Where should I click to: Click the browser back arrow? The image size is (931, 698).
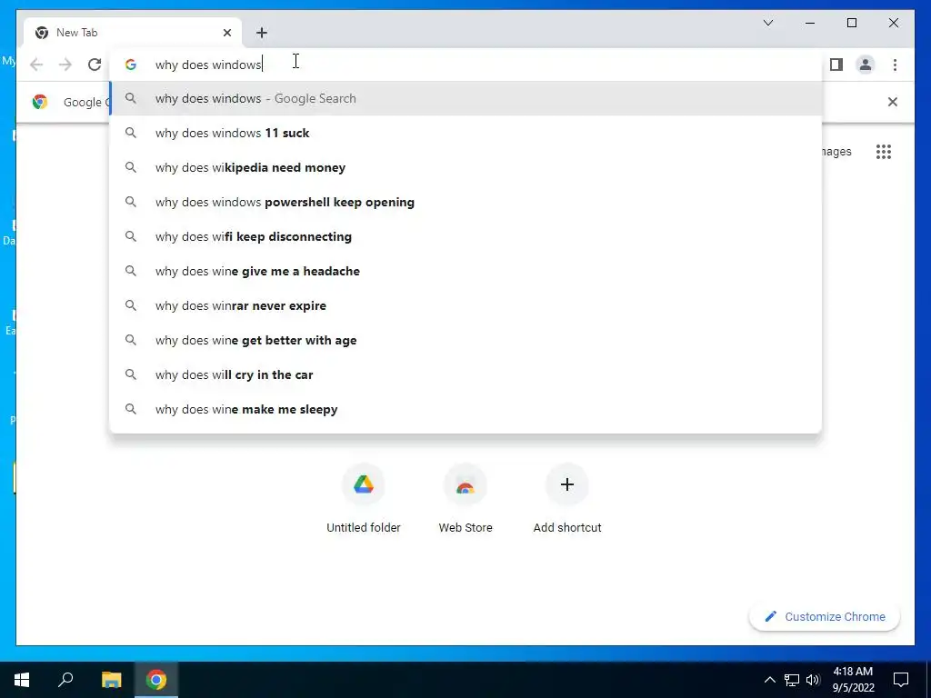tap(36, 65)
